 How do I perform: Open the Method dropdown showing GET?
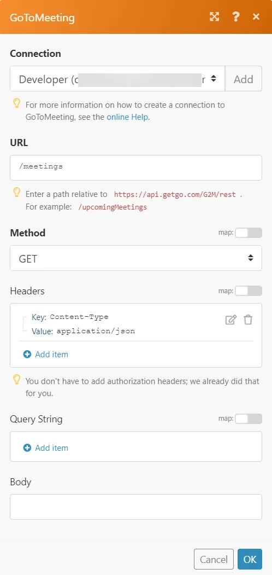click(x=136, y=258)
